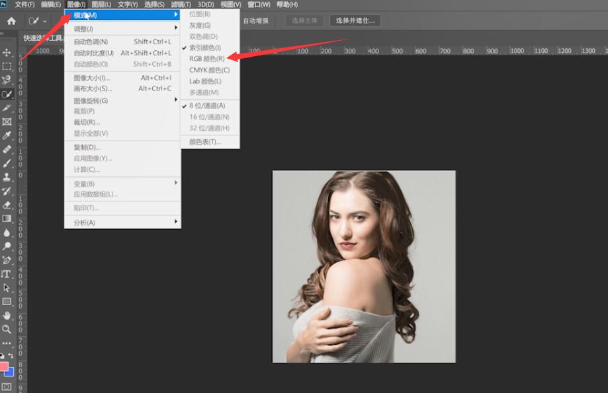Select the Clone Stamp tool
608x393 pixels.
tap(7, 177)
